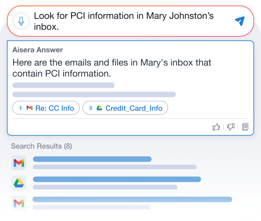Click citation number 2 badge

(90, 108)
